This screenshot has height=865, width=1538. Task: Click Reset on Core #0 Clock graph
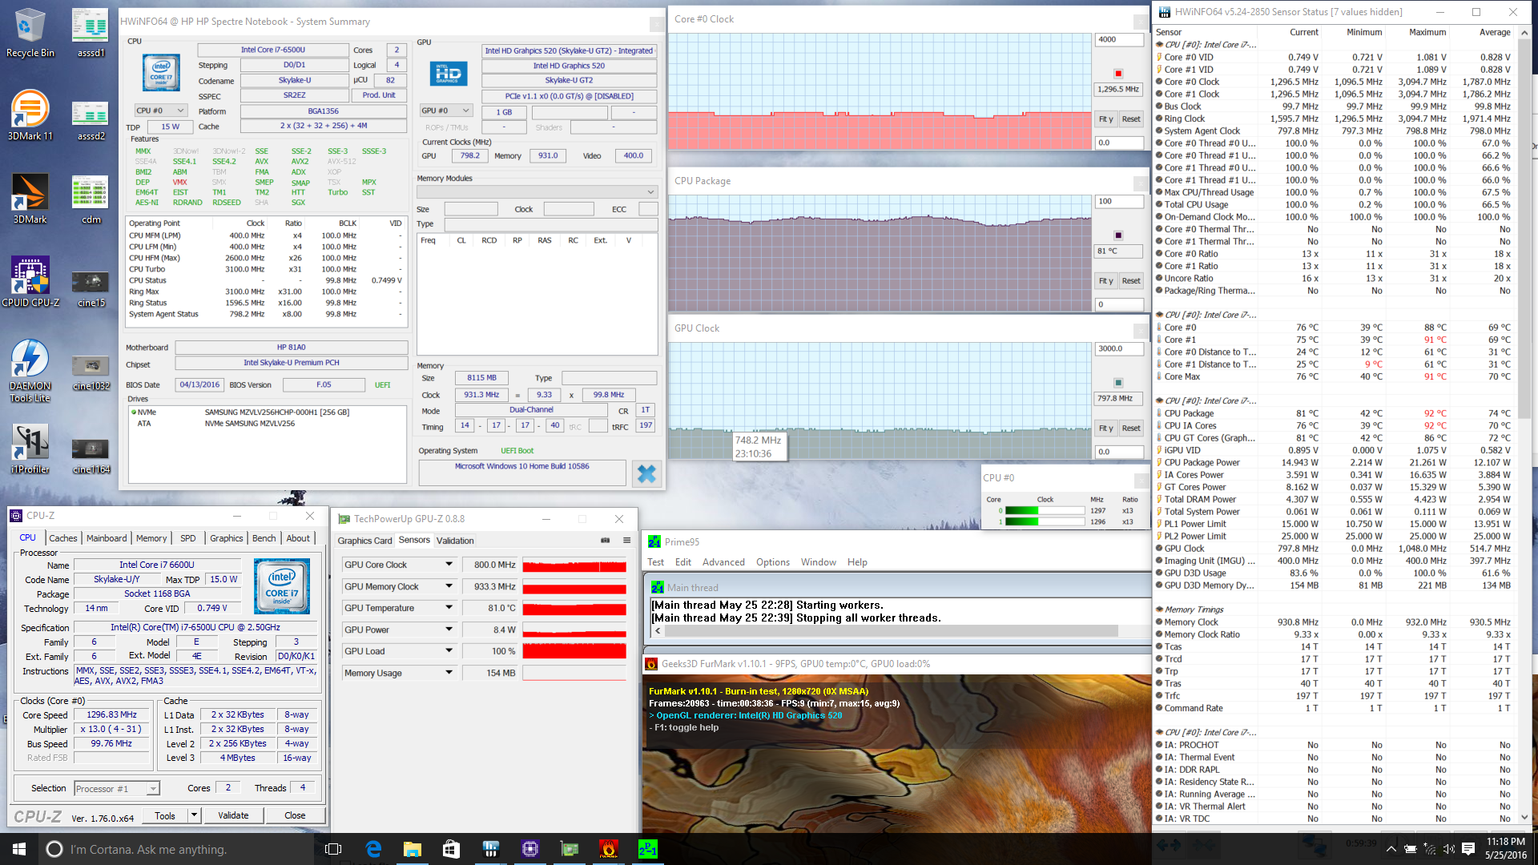(1130, 119)
